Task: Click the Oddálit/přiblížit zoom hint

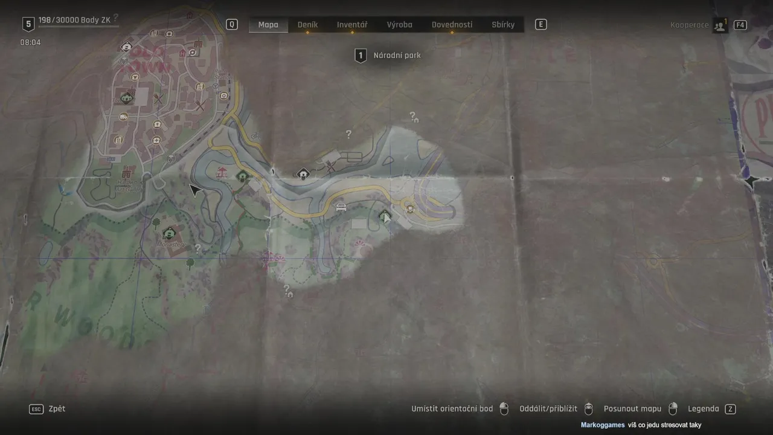Action: pos(548,409)
